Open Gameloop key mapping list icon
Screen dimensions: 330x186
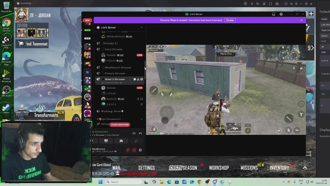click(x=264, y=4)
